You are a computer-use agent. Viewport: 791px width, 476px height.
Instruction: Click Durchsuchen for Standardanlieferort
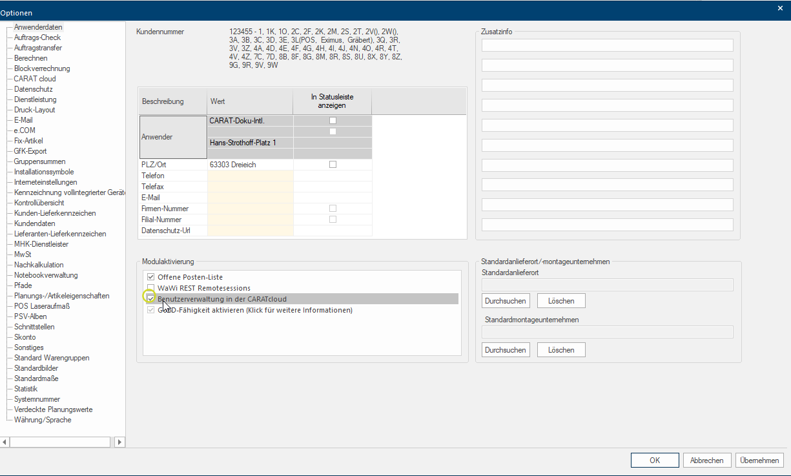point(506,301)
